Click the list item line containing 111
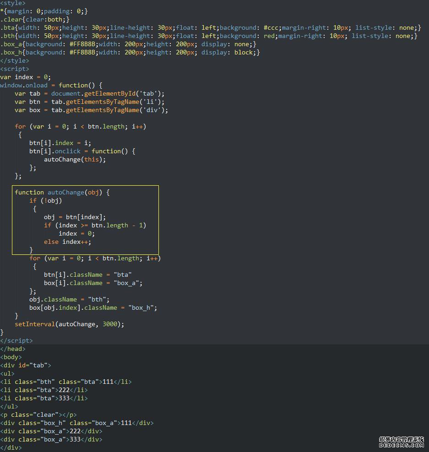 click(x=66, y=382)
